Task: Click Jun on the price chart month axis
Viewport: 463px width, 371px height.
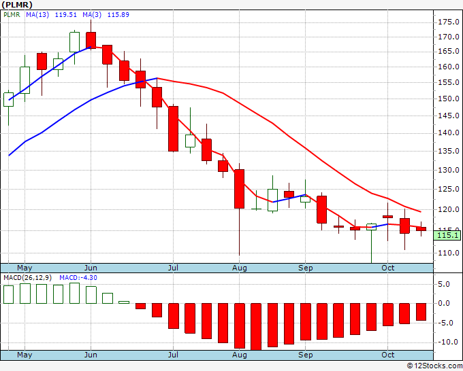Action: tap(91, 268)
